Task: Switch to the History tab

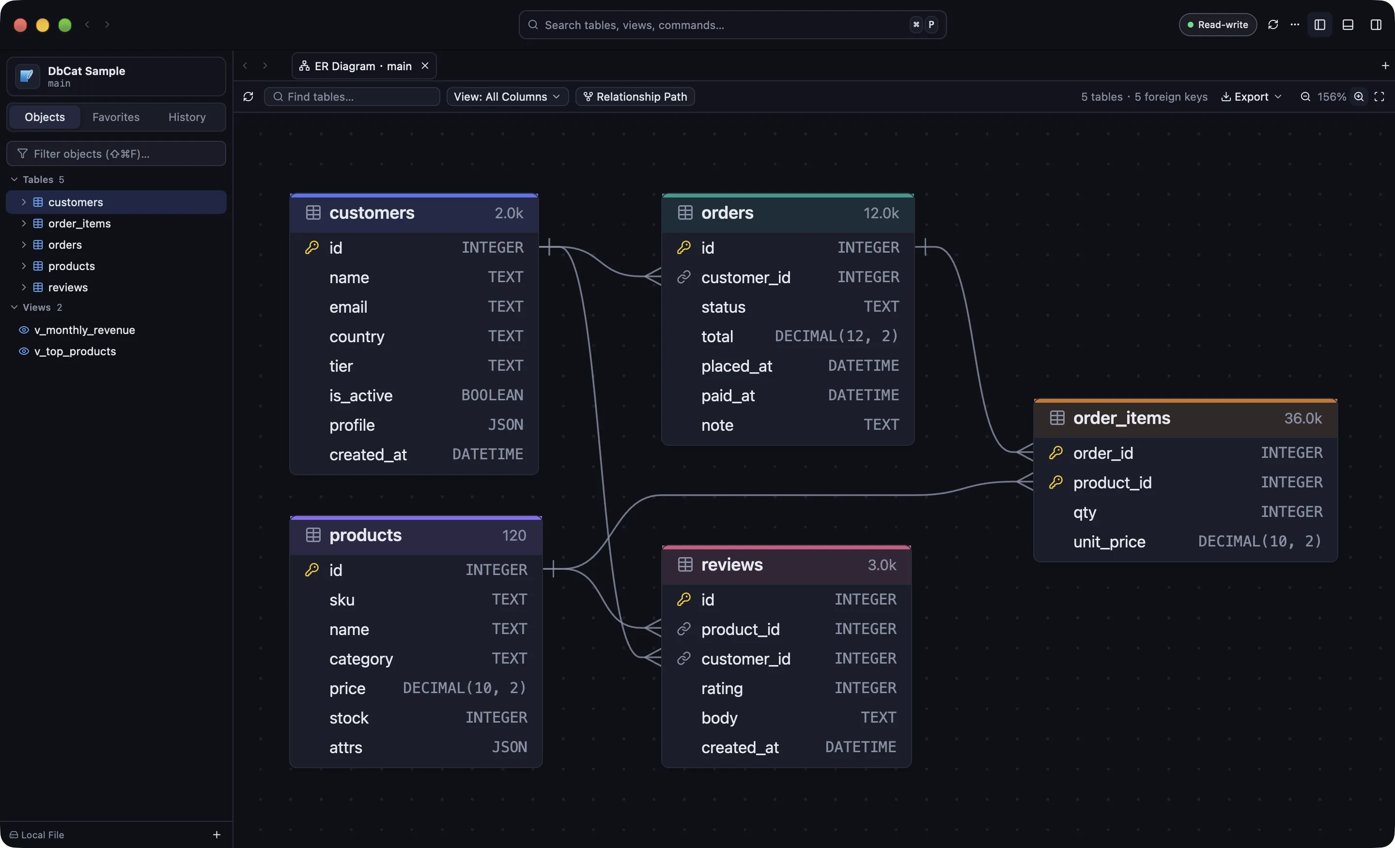Action: pyautogui.click(x=187, y=117)
